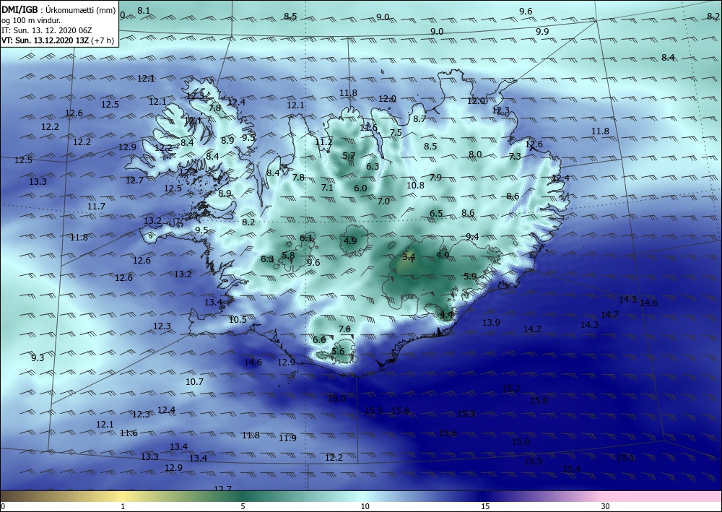Click the map value '14.2'
This screenshot has height=512, width=722.
[x=532, y=329]
